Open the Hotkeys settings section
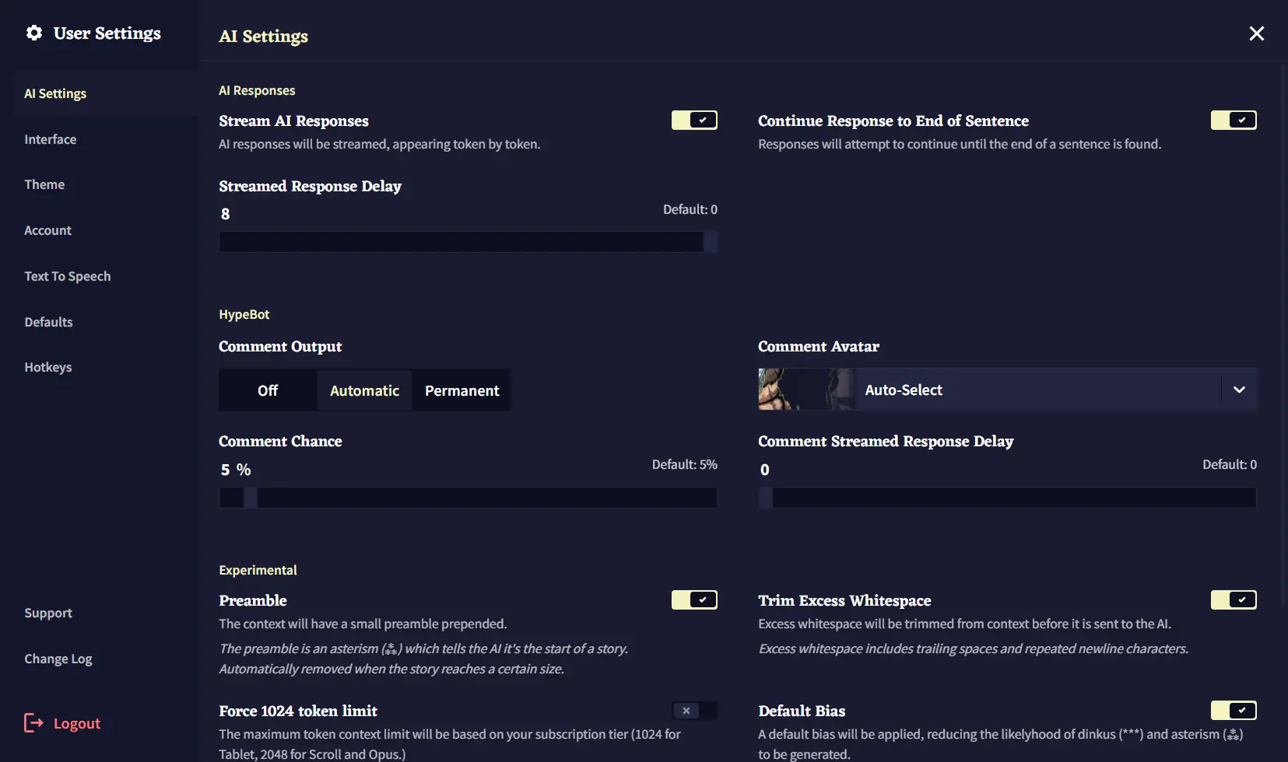Screen dimensions: 1288x762 click(48, 367)
